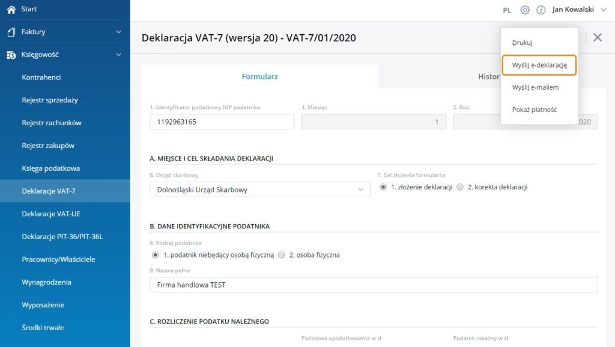Choose 'Wyślij e-deklarację' from the menu
The height and width of the screenshot is (347, 615).
(539, 65)
